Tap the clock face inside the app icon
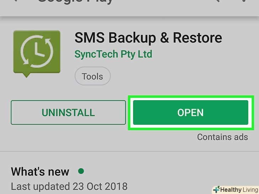 [37, 51]
